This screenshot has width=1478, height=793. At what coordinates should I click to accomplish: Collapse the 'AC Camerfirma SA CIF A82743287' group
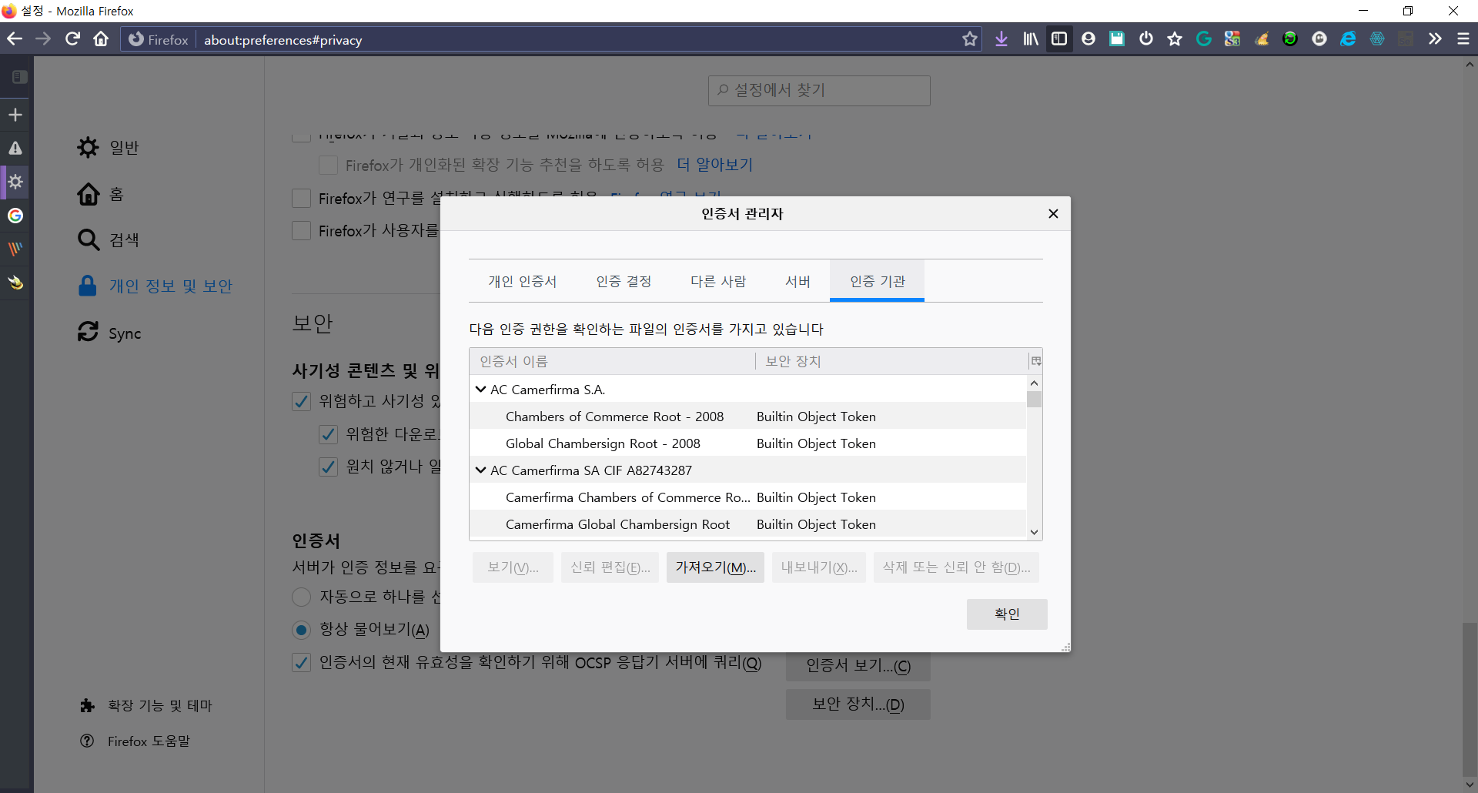coord(480,470)
